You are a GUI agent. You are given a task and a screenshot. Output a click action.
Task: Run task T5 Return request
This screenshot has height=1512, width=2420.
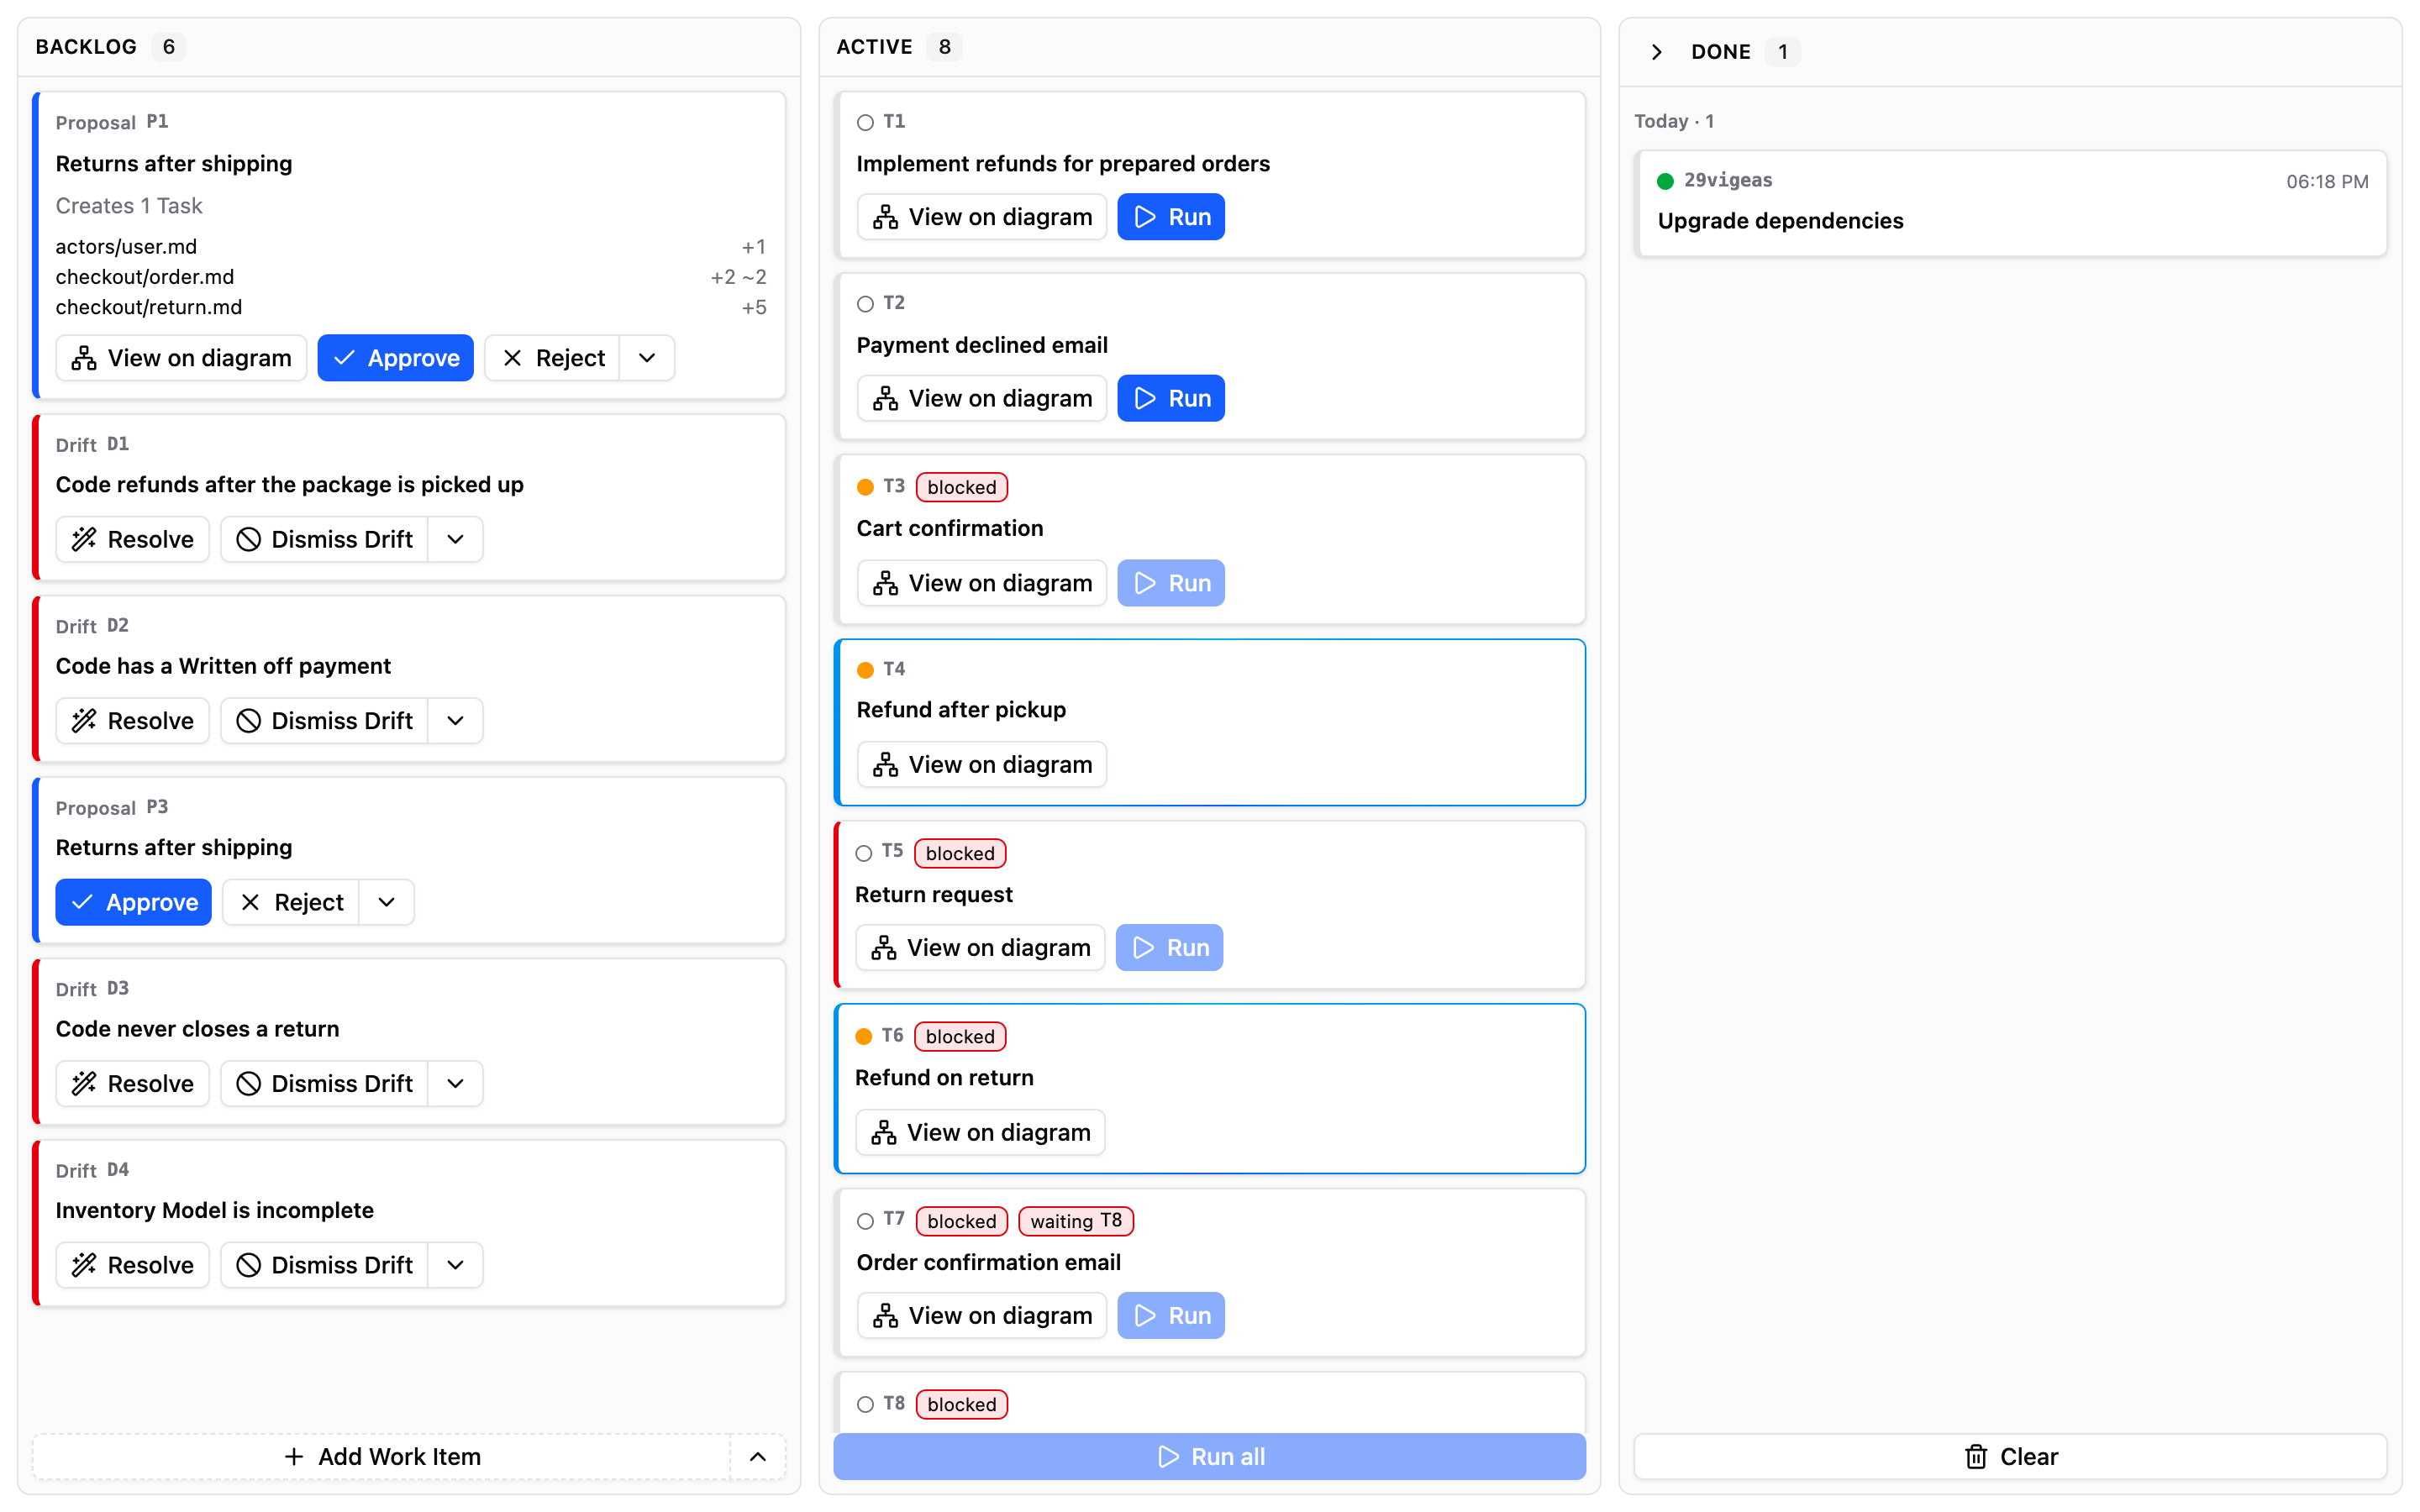point(1169,947)
